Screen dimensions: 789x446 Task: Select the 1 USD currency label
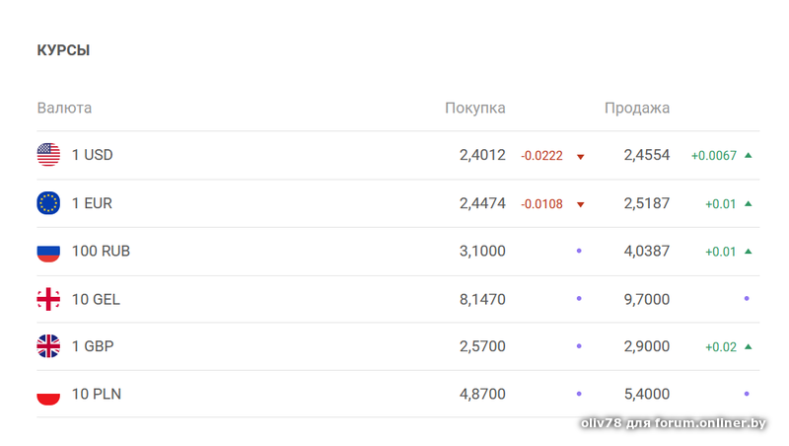tap(93, 155)
